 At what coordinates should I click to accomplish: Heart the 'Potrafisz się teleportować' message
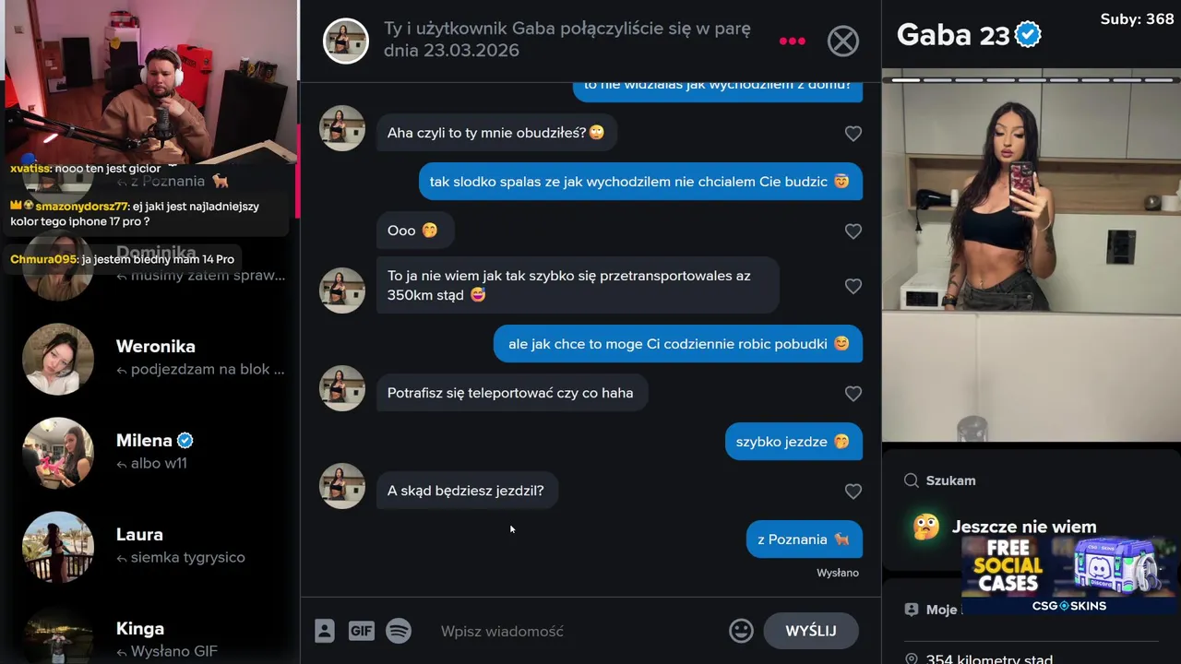[x=853, y=394]
